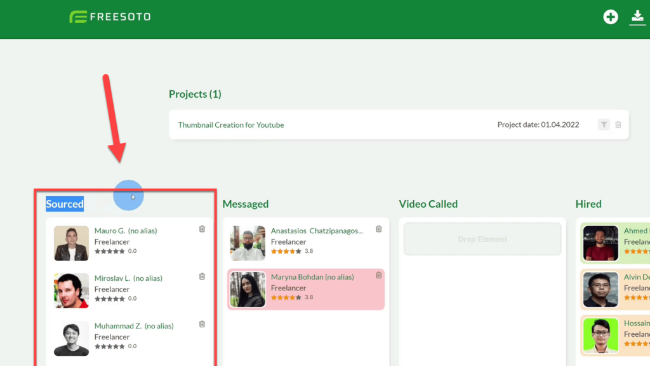The height and width of the screenshot is (366, 650).
Task: Delete Maryna Bohdan card
Action: click(x=378, y=275)
